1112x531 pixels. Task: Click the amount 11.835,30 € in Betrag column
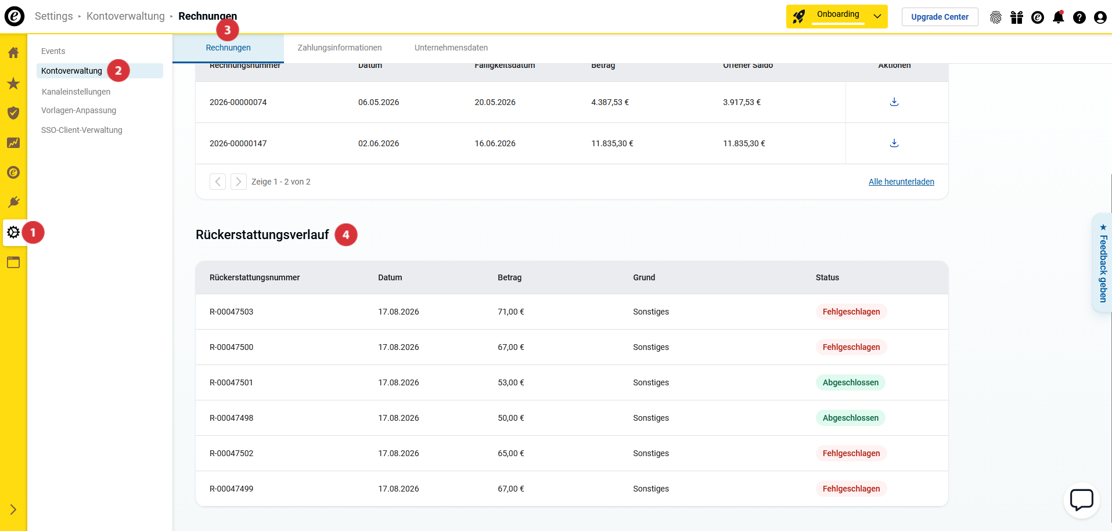[x=612, y=143]
